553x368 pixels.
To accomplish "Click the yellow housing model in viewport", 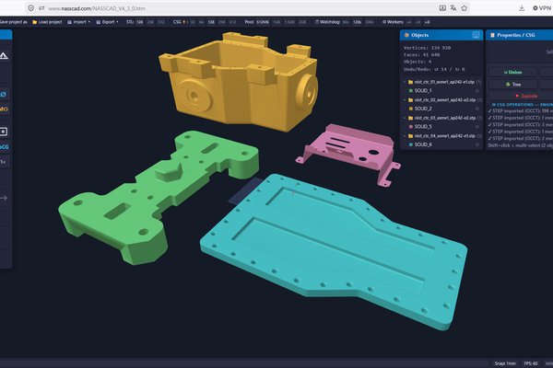I will (239, 83).
